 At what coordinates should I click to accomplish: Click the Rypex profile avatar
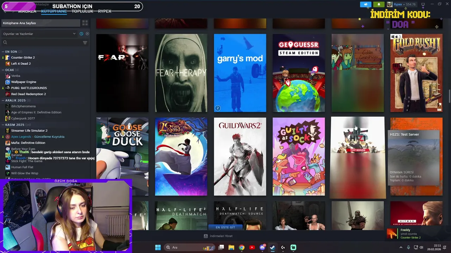[x=389, y=4]
